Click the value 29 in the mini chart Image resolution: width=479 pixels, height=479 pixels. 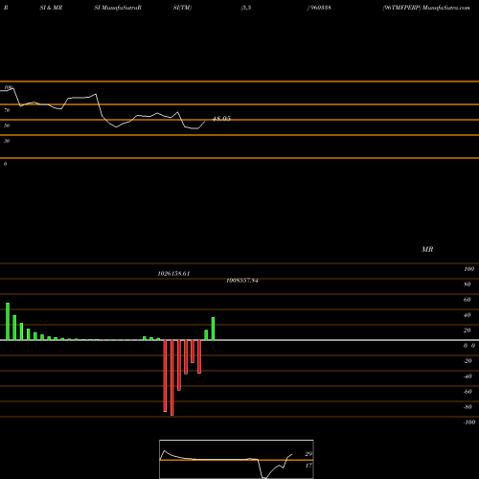pos(308,454)
